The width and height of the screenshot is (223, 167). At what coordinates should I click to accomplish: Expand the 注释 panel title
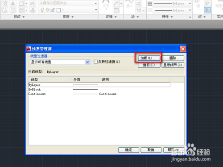[111, 17]
